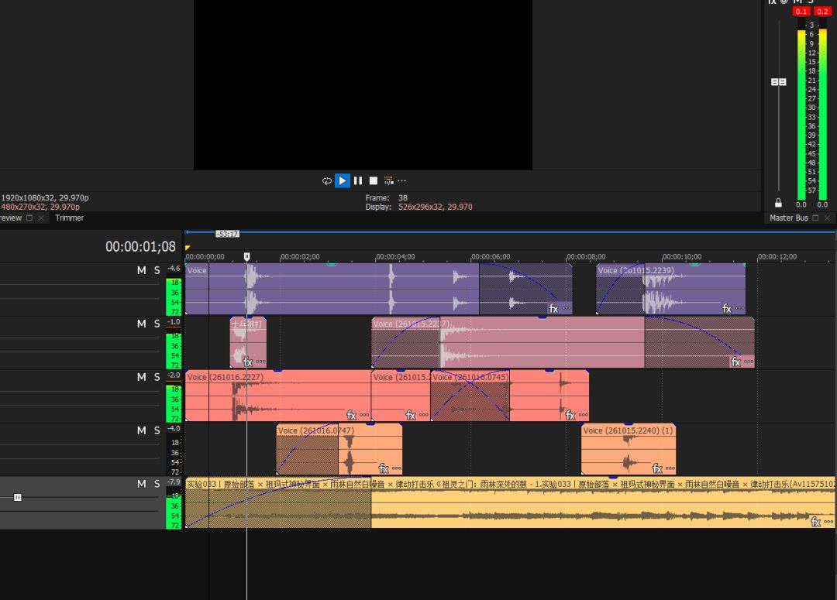Click the 00:00:01;08 timecode display

[x=140, y=246]
